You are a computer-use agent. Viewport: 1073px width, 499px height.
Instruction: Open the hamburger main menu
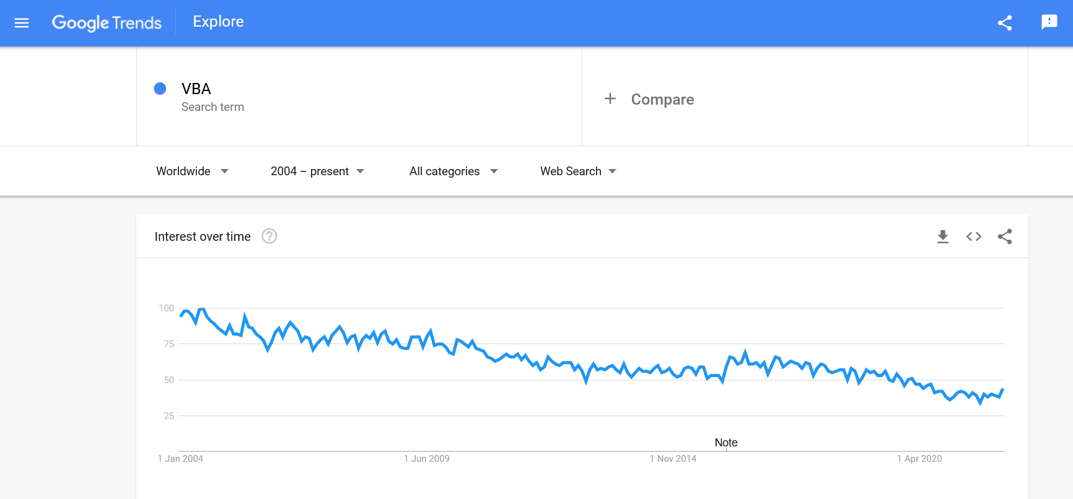click(x=22, y=23)
